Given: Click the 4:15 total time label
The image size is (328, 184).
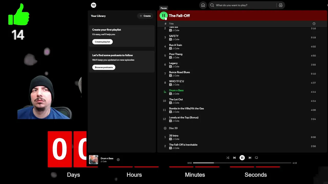Looking at the screenshot, I should 295,163.
